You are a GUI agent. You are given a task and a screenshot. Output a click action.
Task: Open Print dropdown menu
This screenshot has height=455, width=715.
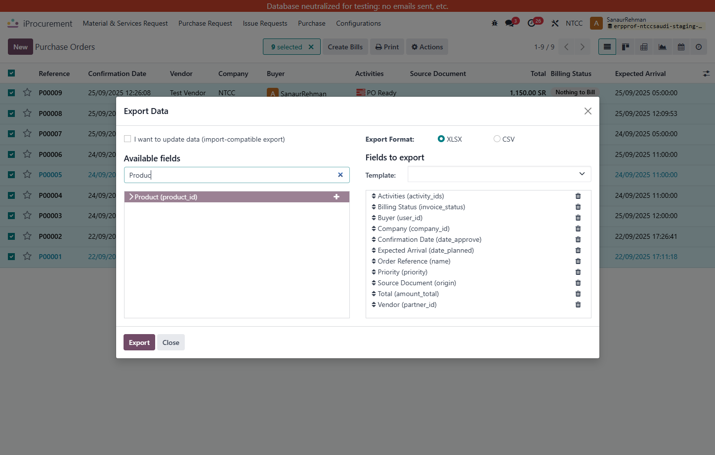tap(387, 47)
